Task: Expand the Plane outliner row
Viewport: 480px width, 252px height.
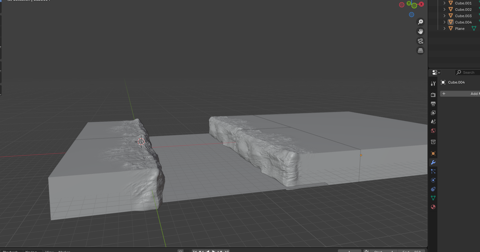Action: pos(444,29)
